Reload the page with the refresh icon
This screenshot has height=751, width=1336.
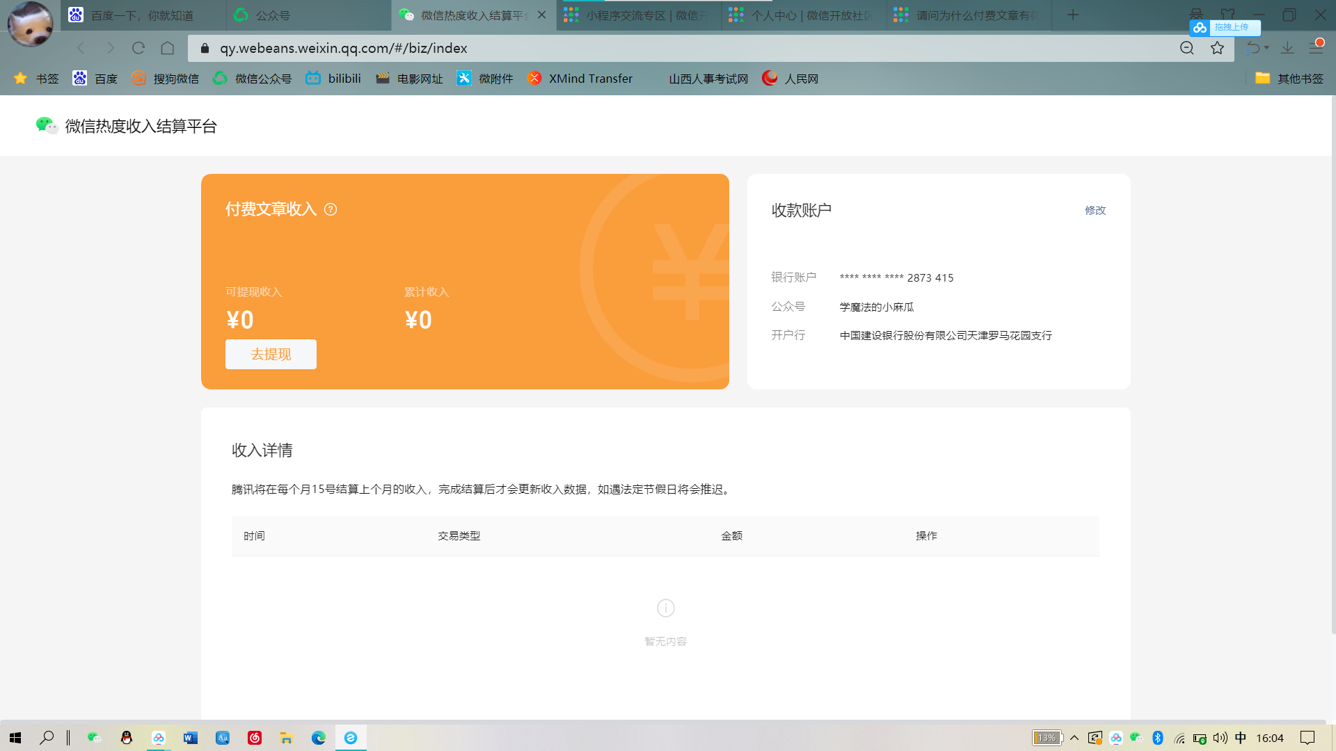[138, 48]
